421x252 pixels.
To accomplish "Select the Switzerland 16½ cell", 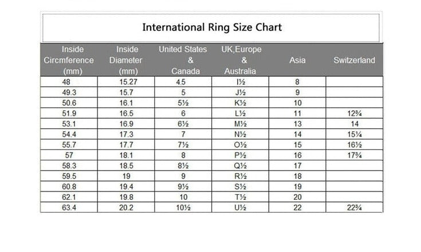I will click(x=354, y=144).
